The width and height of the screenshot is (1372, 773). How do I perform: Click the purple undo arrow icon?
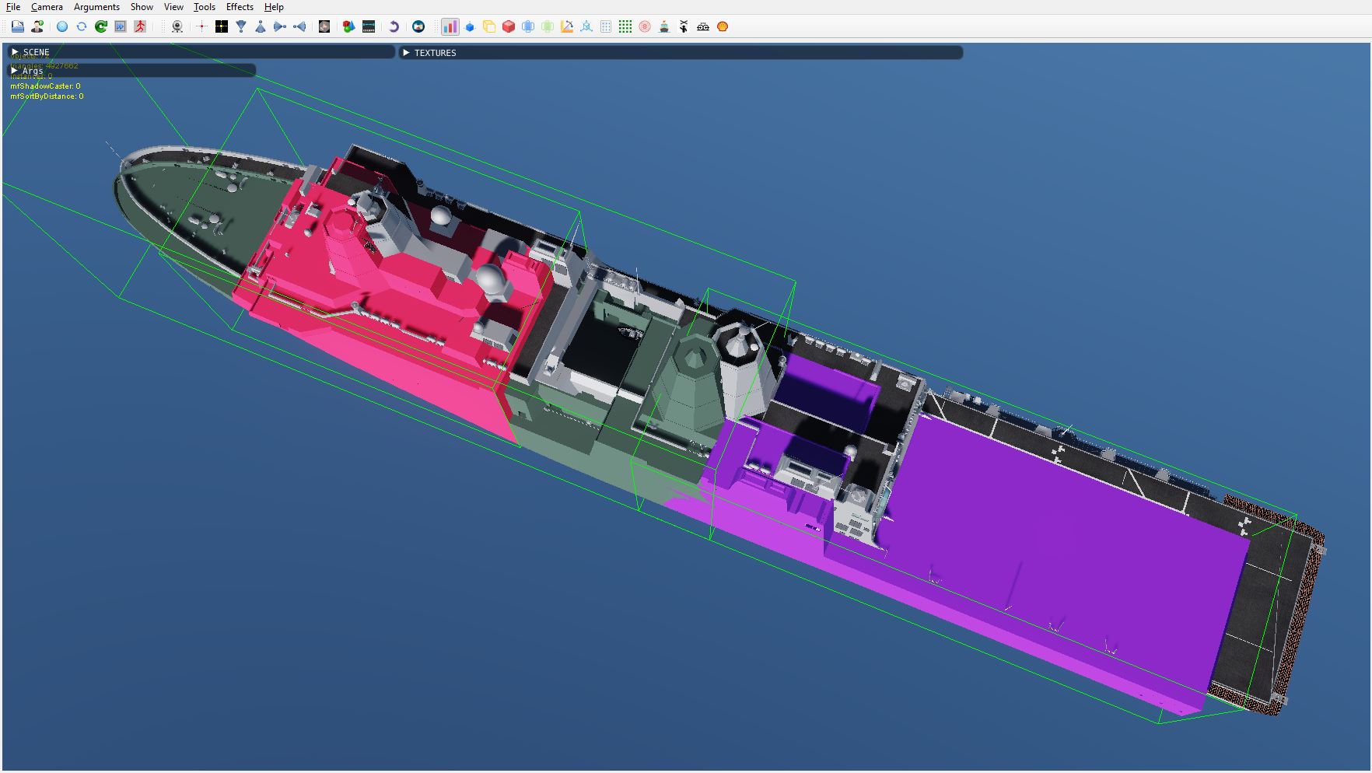click(x=394, y=26)
